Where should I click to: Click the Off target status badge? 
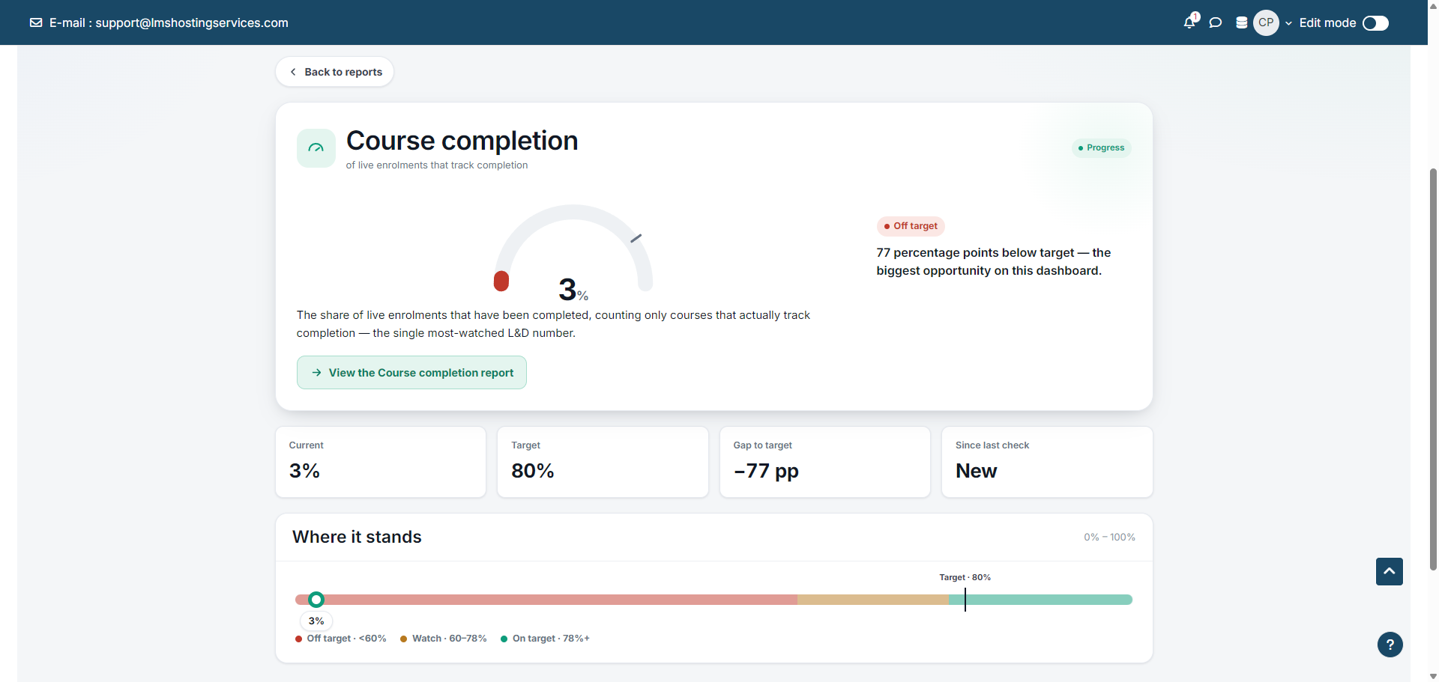(x=911, y=226)
